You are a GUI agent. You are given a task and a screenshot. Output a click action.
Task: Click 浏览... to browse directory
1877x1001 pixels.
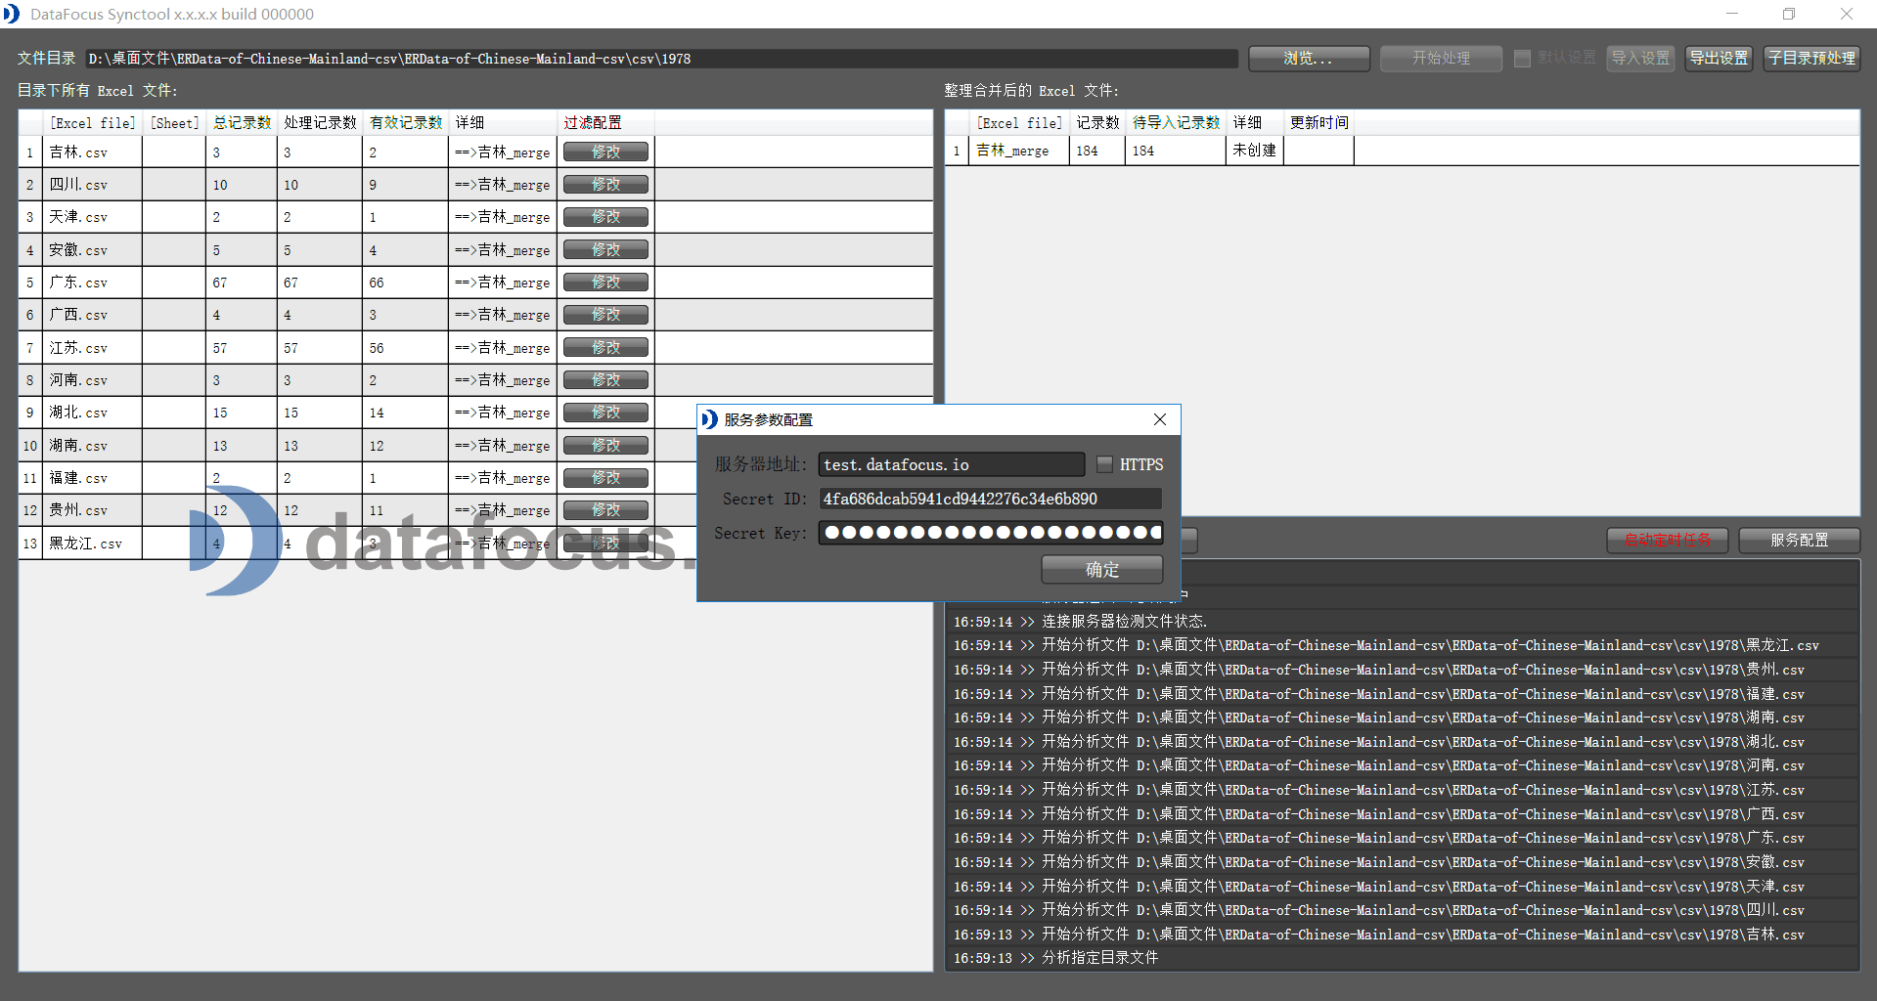(1308, 59)
